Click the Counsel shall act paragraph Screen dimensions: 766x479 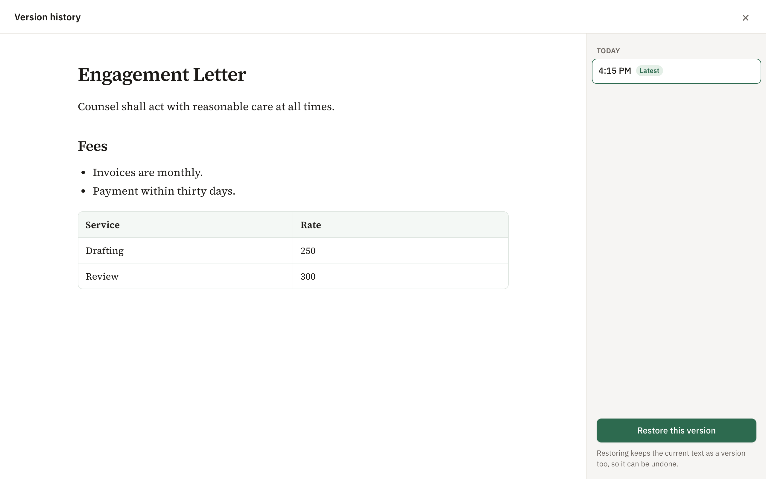(206, 107)
